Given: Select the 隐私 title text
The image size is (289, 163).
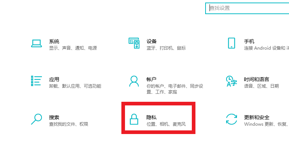Looking at the screenshot, I should [x=152, y=117].
